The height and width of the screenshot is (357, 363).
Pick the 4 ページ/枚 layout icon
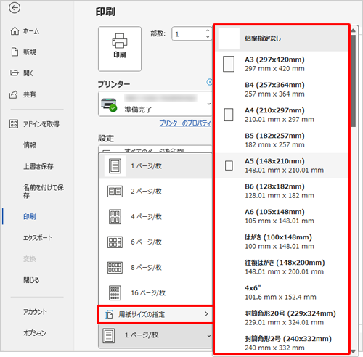[x=115, y=217]
